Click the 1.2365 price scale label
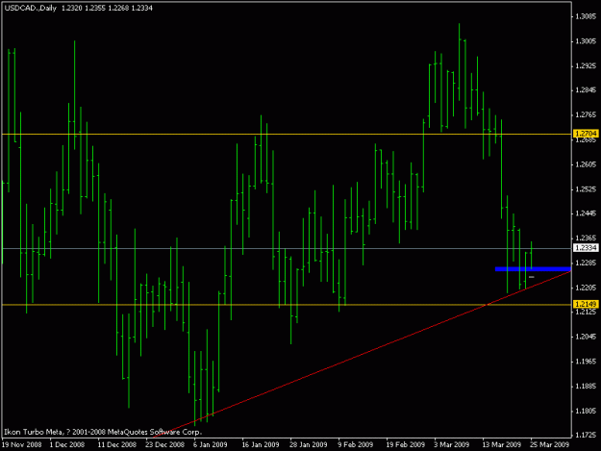601x451 pixels. pos(586,238)
